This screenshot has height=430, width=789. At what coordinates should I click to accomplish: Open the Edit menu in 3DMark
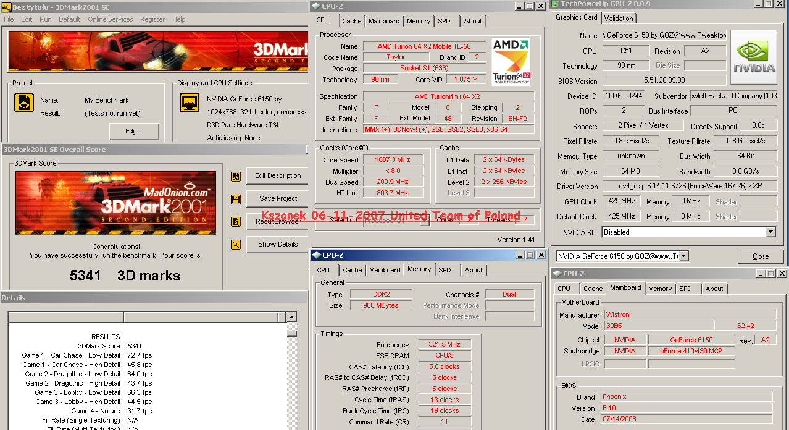pos(27,19)
